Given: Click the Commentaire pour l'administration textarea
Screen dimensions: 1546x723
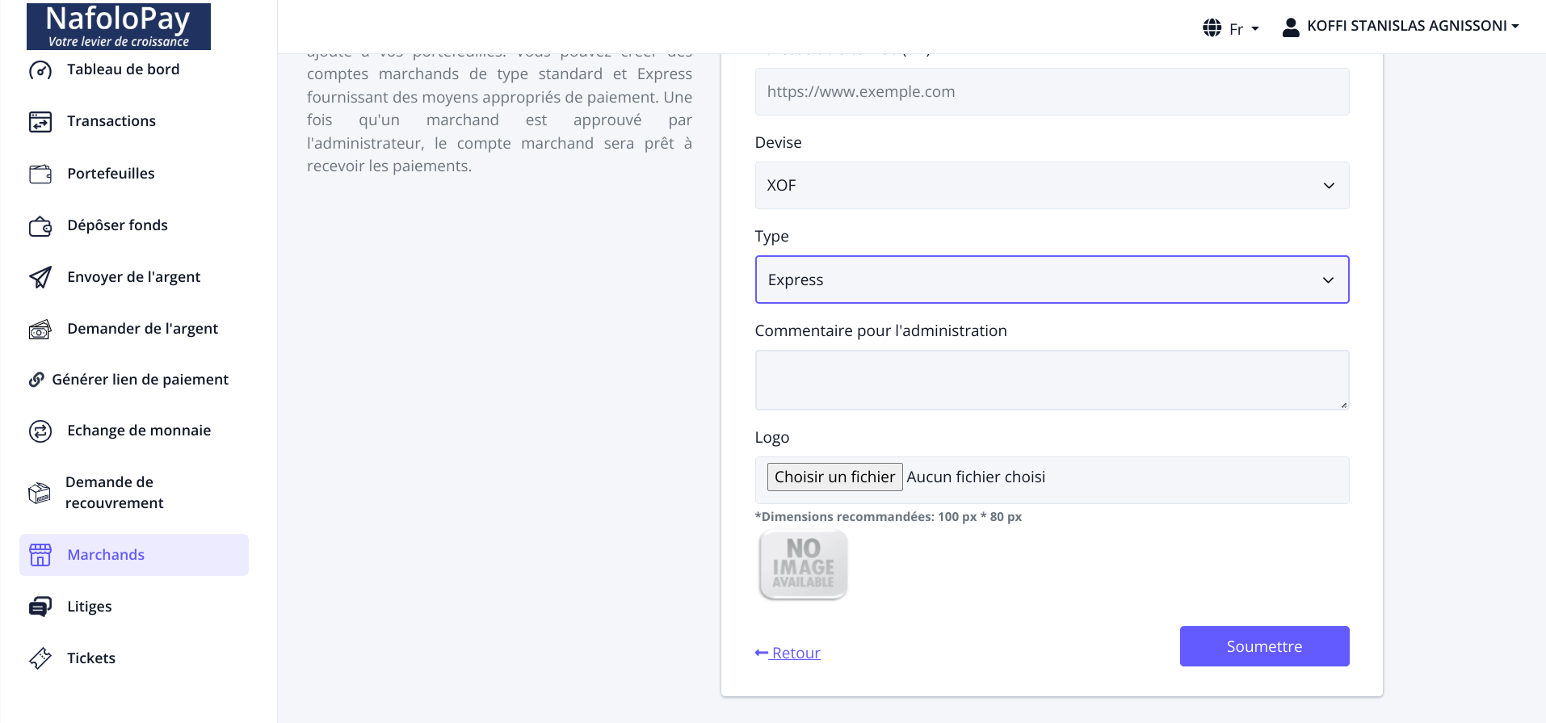Looking at the screenshot, I should pyautogui.click(x=1052, y=380).
